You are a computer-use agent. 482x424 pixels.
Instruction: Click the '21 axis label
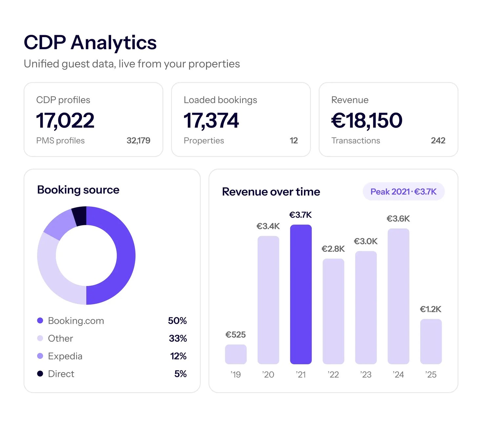pos(301,374)
